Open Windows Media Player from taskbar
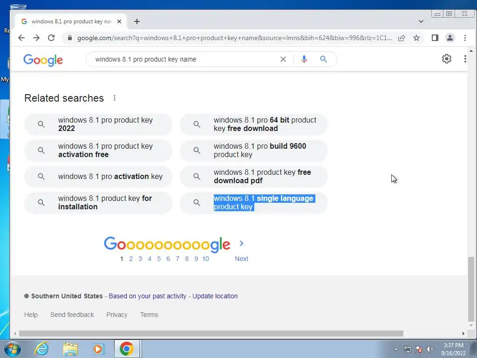477x358 pixels. coord(98,349)
